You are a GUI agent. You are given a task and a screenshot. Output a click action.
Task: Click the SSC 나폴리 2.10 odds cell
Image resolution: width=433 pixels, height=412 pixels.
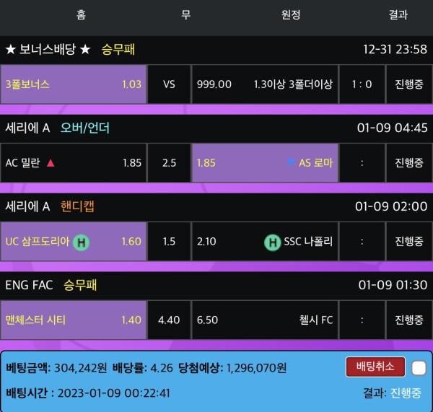(265, 242)
